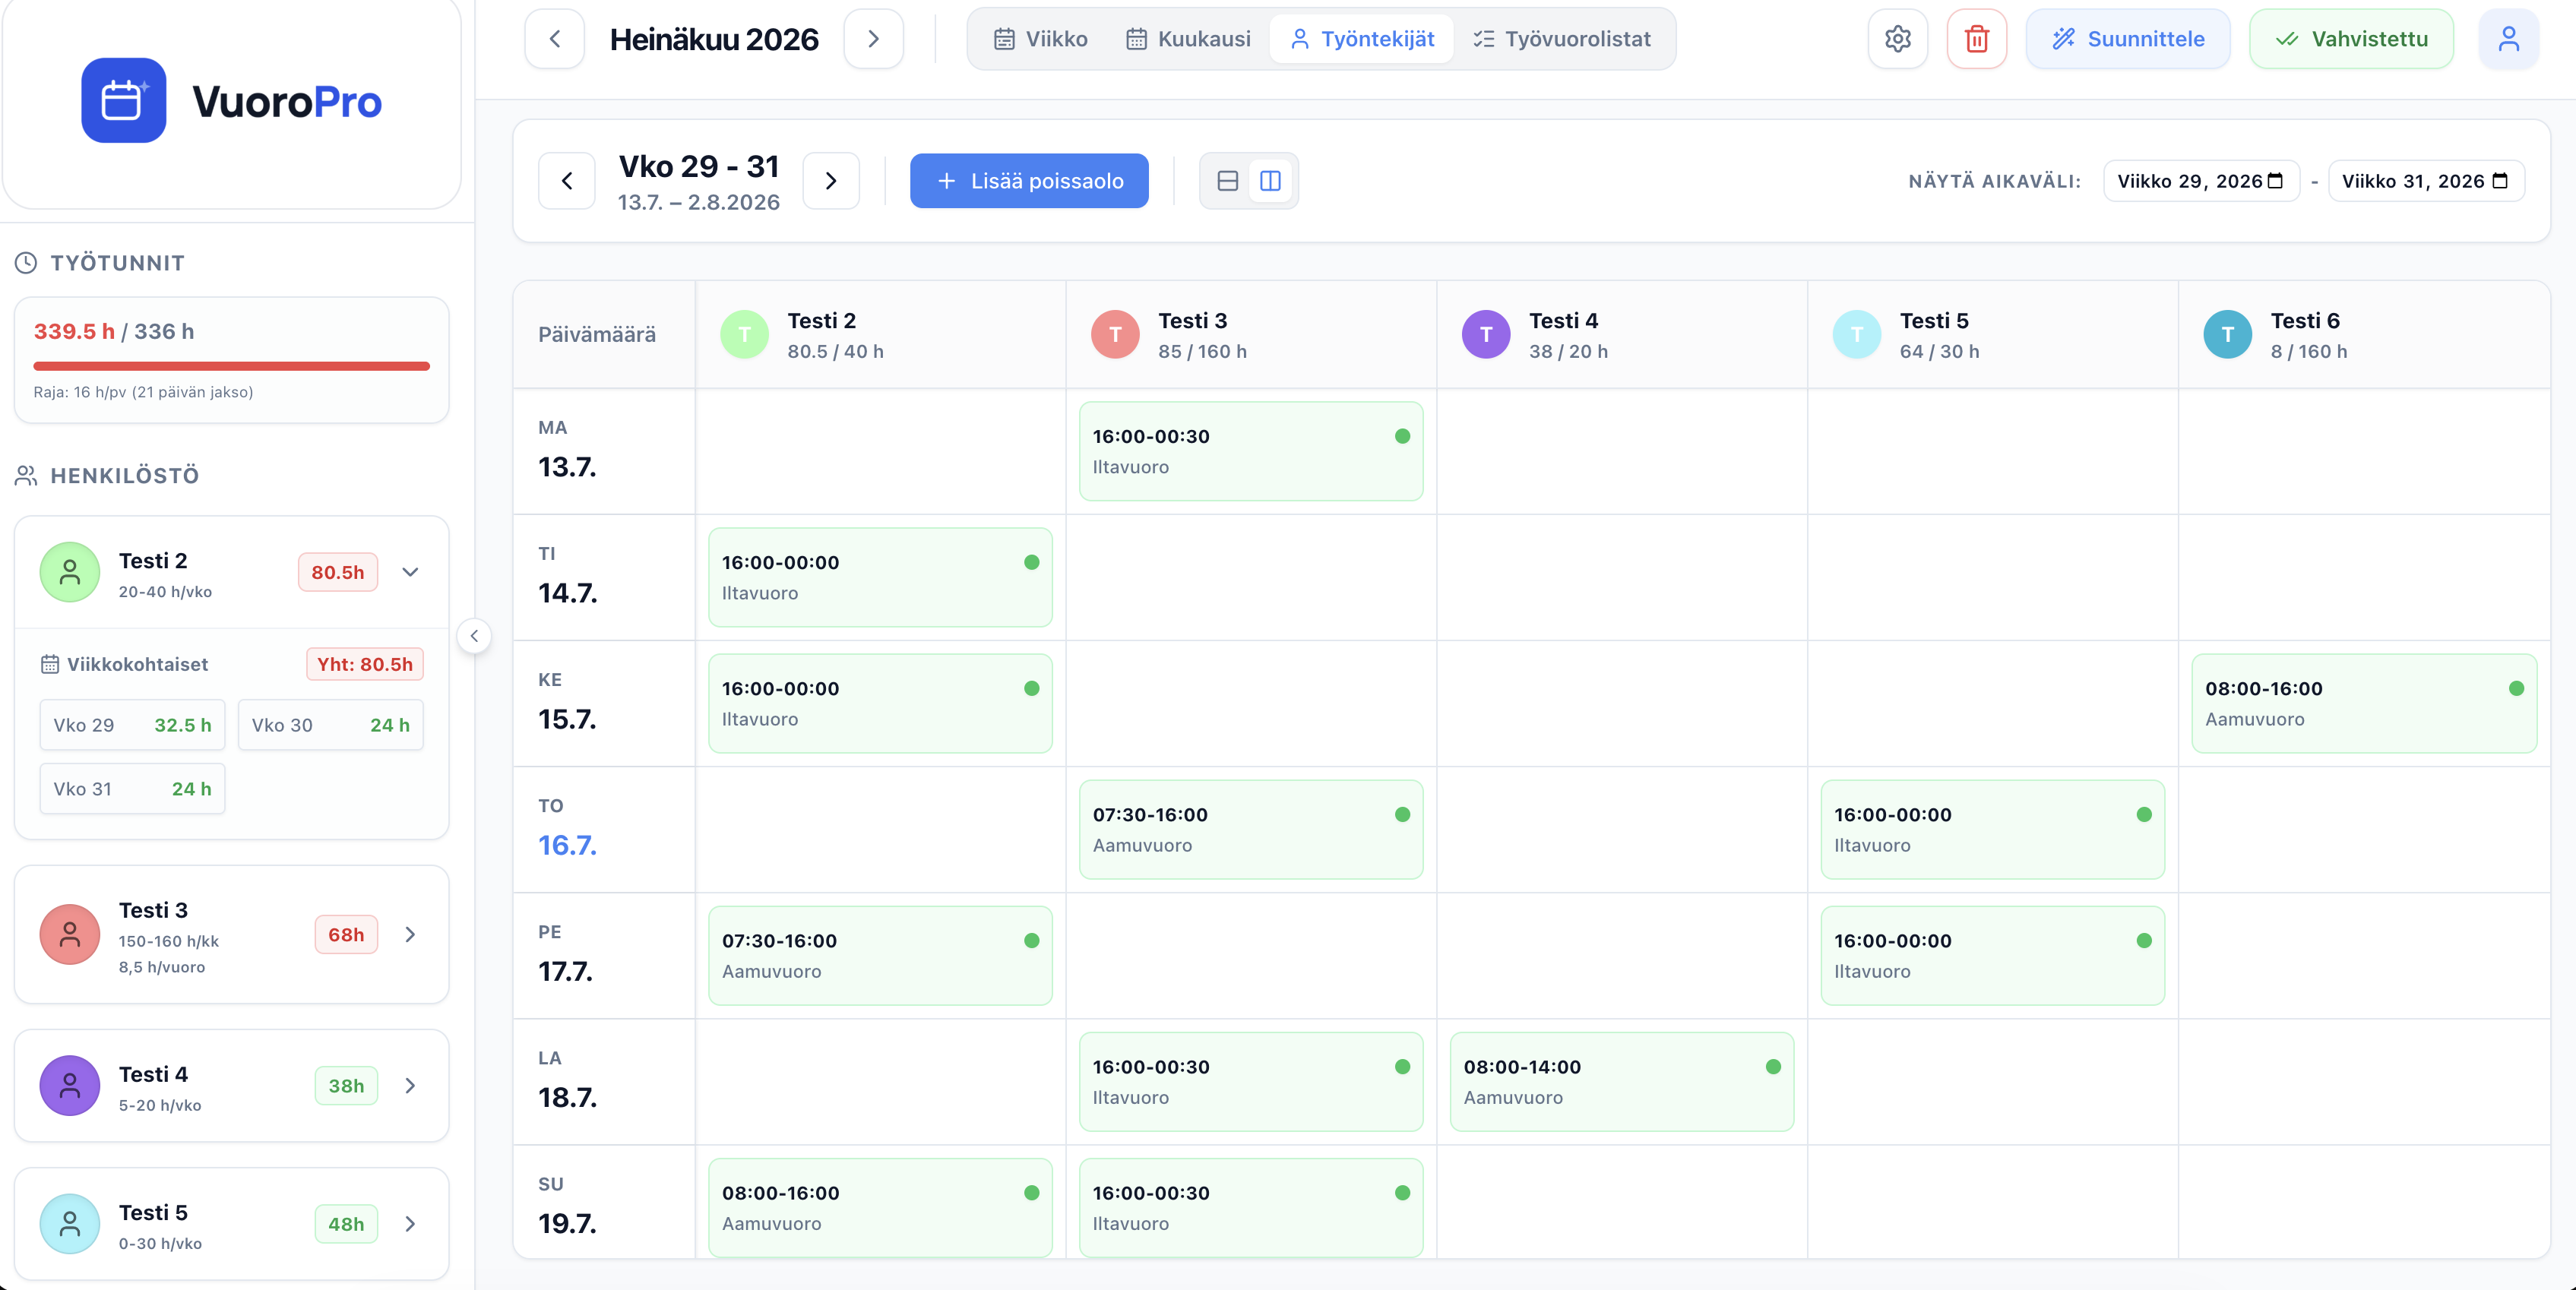Click the Suunnittele button
2576x1290 pixels.
click(x=2127, y=39)
